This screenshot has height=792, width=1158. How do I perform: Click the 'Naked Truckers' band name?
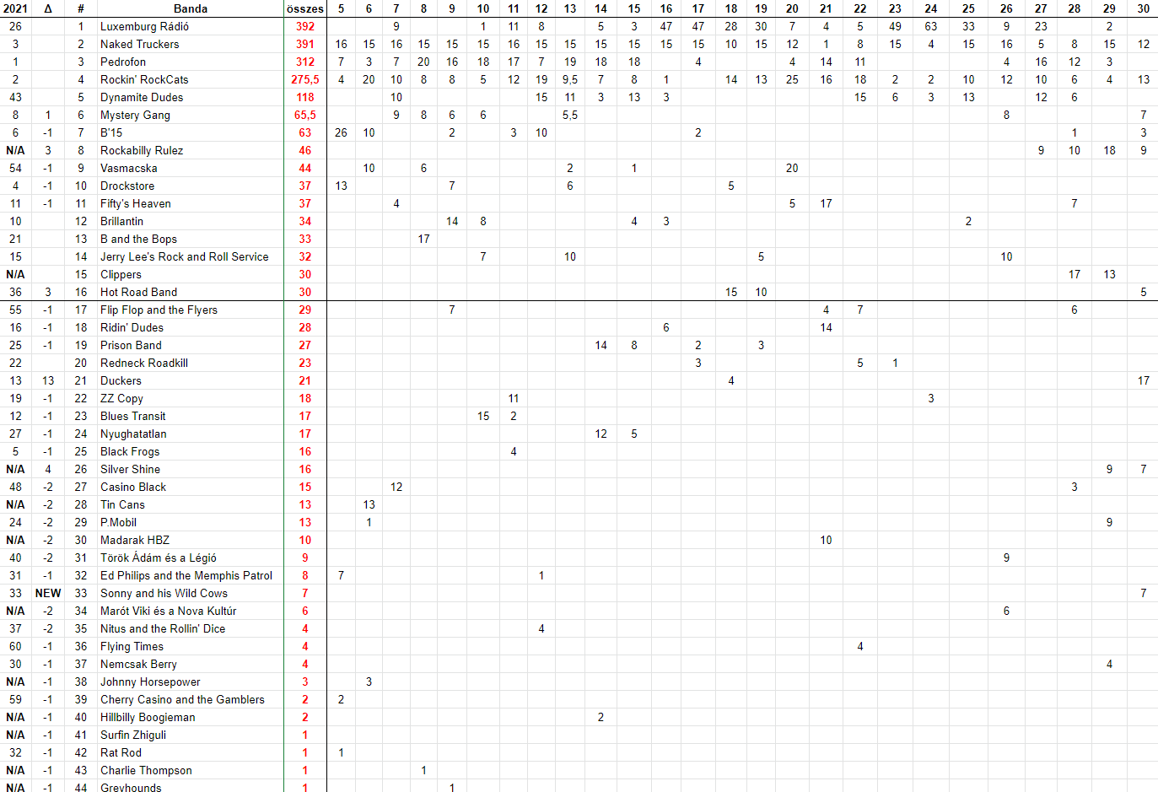point(139,44)
